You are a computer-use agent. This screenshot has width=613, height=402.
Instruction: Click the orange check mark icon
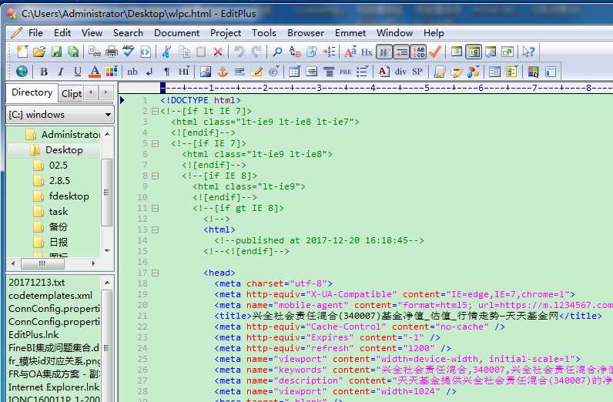tap(435, 52)
